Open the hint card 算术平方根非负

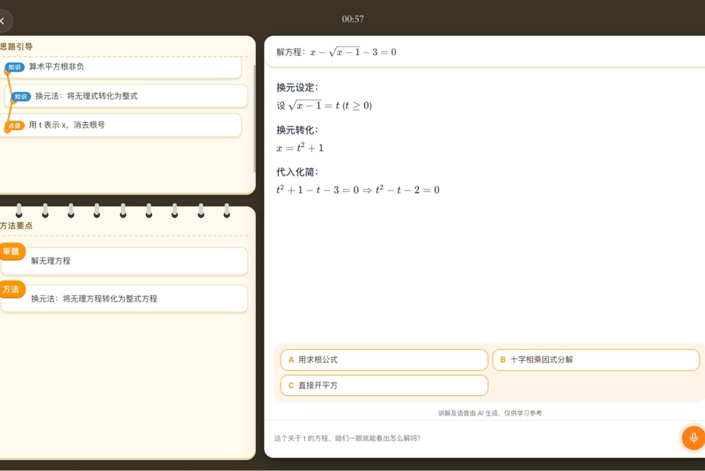coord(120,67)
